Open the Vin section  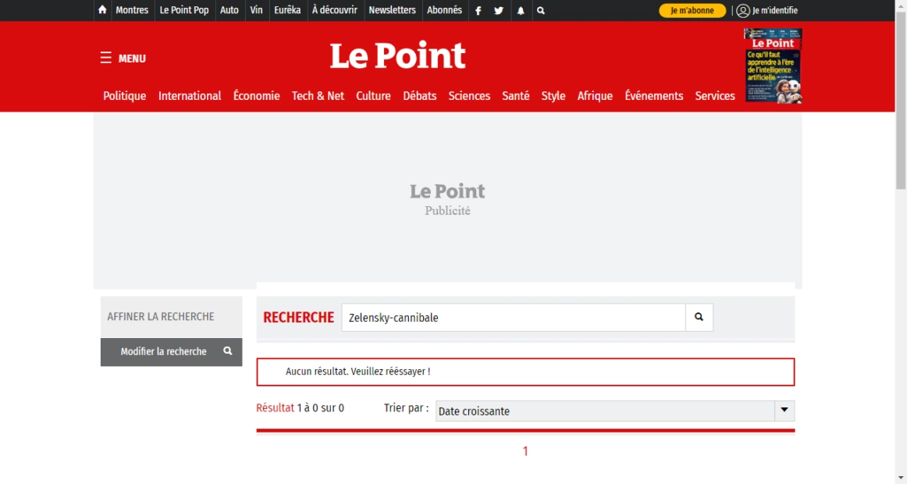(x=256, y=10)
